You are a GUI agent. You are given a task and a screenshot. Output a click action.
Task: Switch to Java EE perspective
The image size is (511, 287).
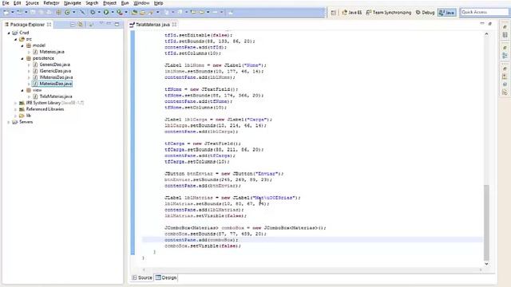[351, 13]
